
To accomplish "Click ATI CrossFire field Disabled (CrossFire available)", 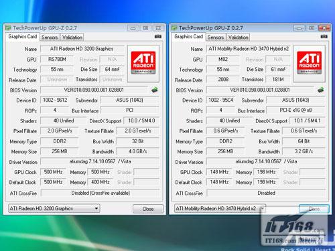I will (x=100, y=193).
